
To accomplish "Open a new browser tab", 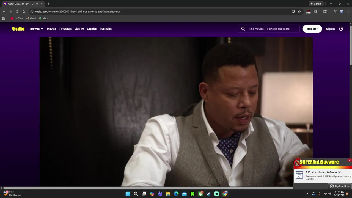I will point(48,4).
